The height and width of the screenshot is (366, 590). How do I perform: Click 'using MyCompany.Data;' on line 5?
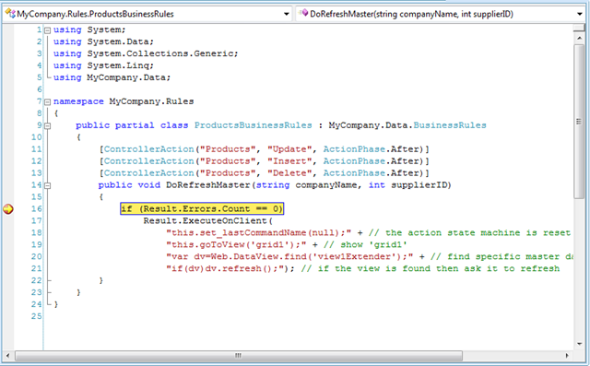click(112, 77)
